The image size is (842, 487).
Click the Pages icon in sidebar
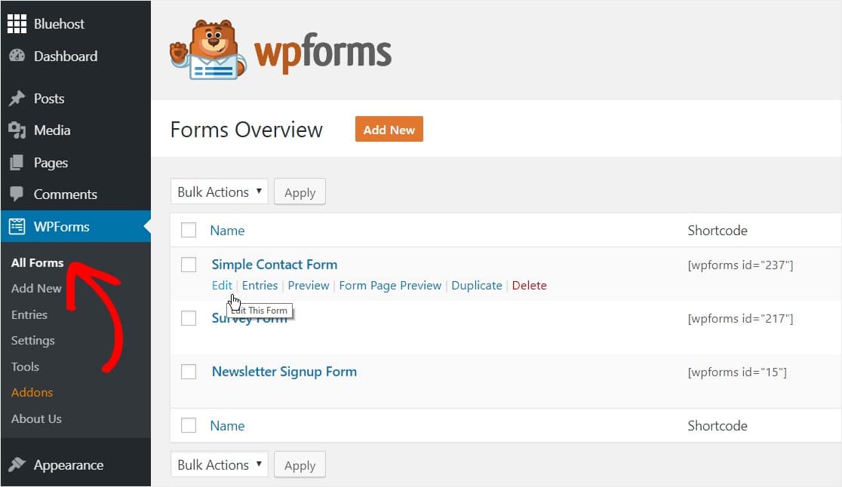(17, 163)
